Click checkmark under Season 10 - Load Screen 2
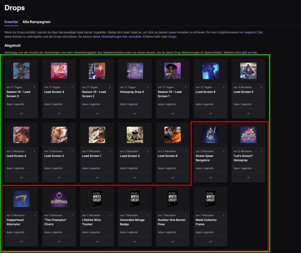The image size is (301, 253). [97, 113]
